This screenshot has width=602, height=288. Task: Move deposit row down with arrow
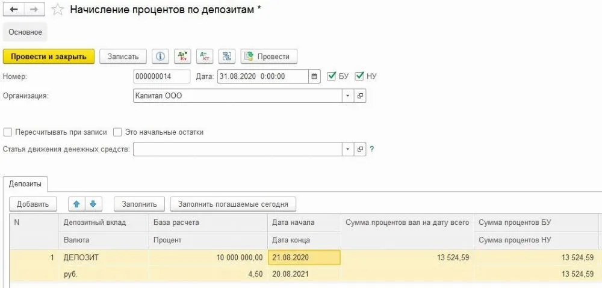[x=93, y=204]
